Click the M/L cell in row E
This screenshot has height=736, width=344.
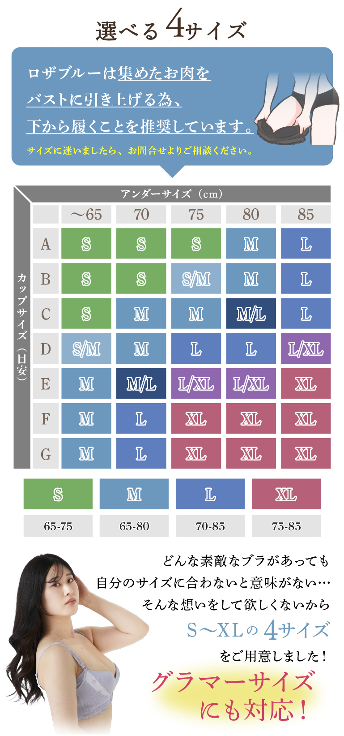pos(141,383)
